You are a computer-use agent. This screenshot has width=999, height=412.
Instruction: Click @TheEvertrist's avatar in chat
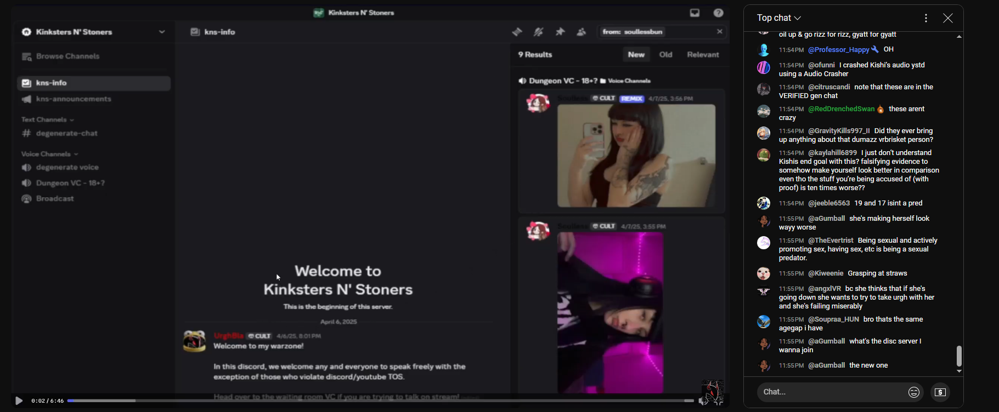[764, 243]
